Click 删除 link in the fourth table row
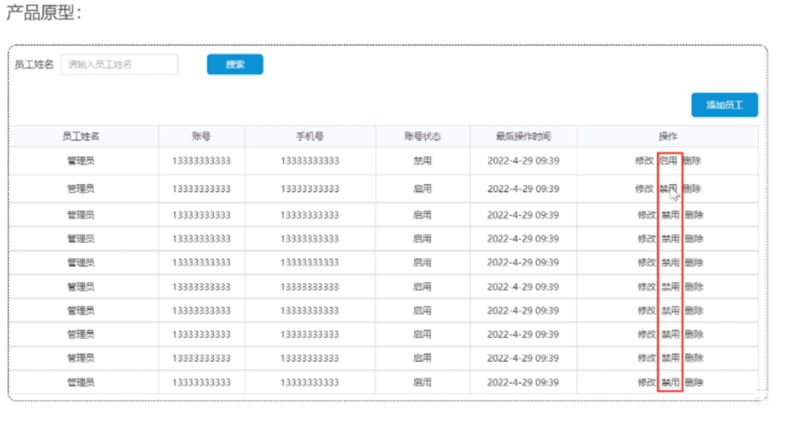This screenshot has height=422, width=810. (694, 238)
